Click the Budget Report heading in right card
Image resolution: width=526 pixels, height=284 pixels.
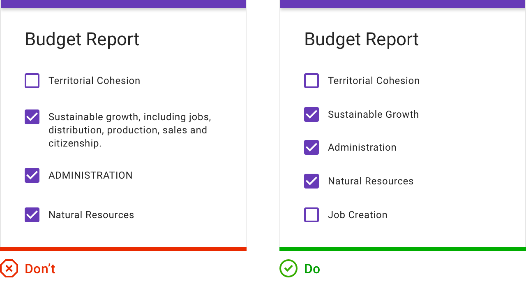click(362, 40)
